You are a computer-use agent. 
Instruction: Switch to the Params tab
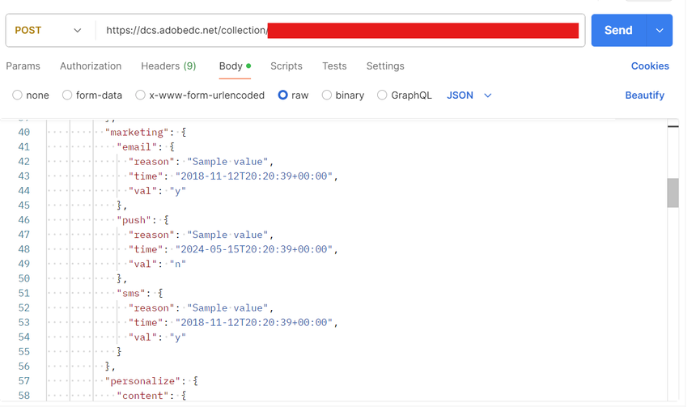click(23, 66)
